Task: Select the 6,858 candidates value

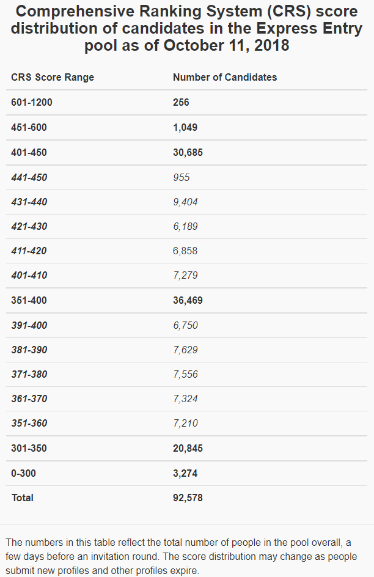Action: tap(185, 251)
